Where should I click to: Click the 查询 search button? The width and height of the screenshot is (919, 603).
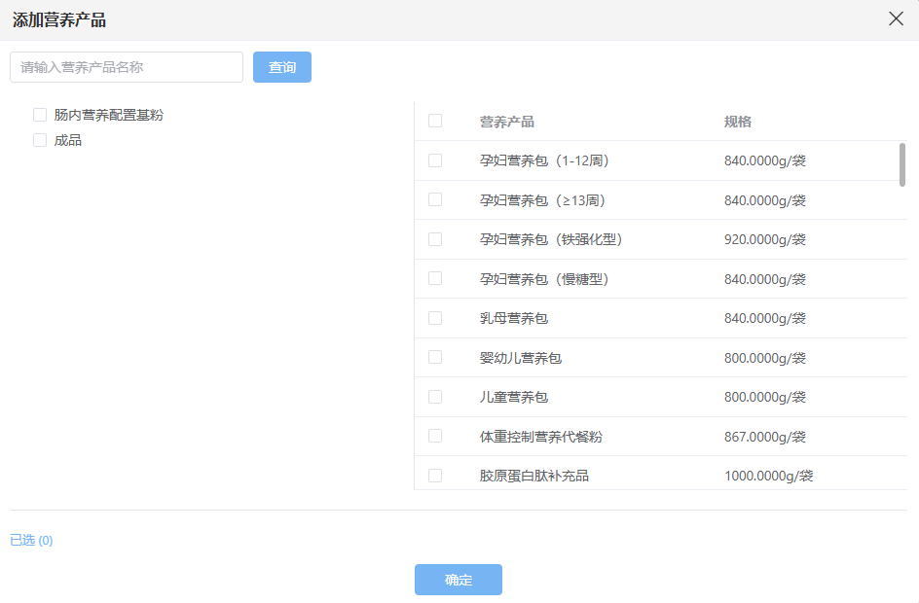tap(282, 67)
